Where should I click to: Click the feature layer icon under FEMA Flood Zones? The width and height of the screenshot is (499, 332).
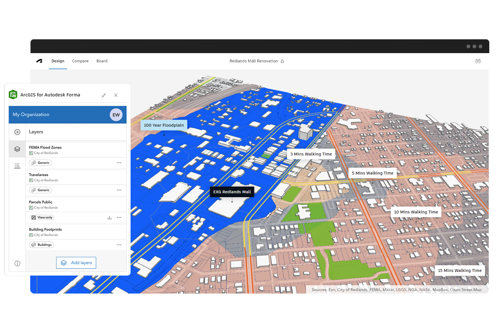31,153
